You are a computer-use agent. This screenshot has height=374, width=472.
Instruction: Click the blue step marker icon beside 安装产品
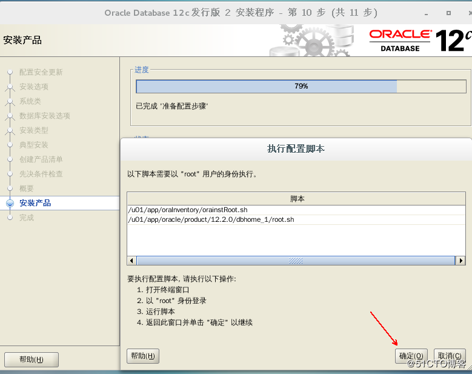tap(10, 203)
